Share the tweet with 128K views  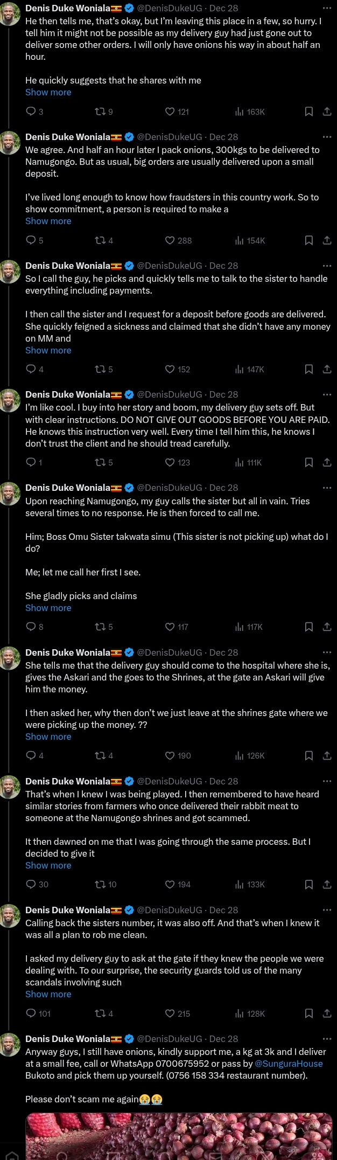[x=327, y=1013]
